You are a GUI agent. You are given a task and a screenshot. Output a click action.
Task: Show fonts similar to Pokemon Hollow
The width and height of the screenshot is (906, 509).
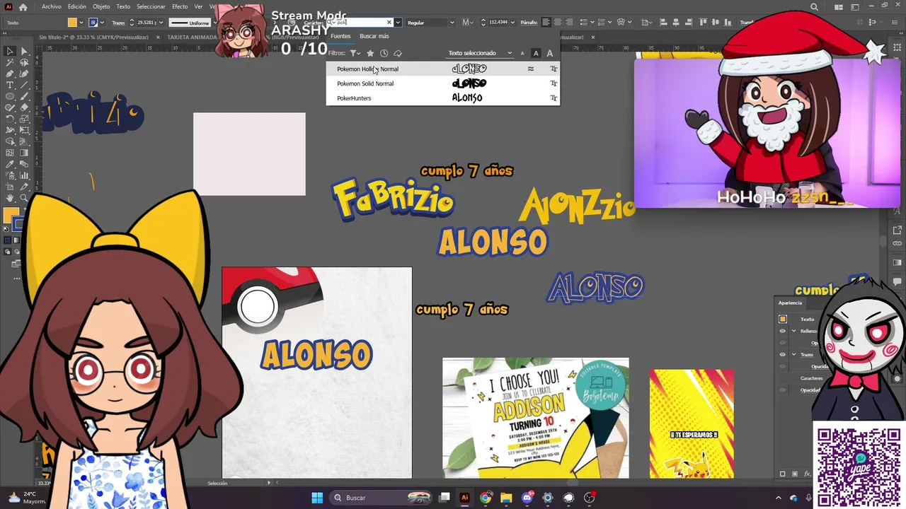pyautogui.click(x=530, y=69)
